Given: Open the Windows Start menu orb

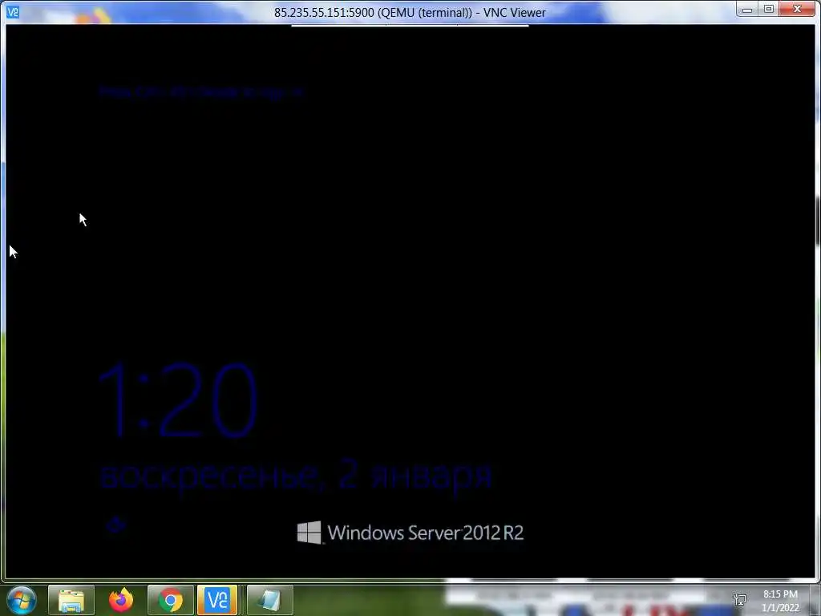Looking at the screenshot, I should (x=22, y=600).
